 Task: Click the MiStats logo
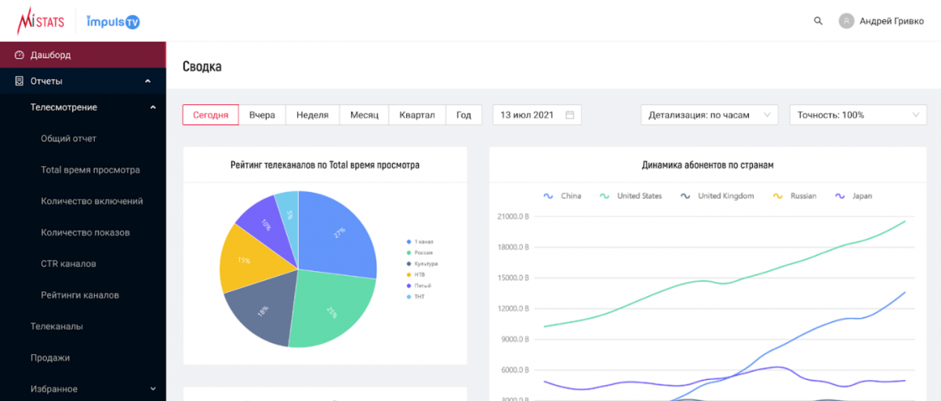(x=41, y=20)
